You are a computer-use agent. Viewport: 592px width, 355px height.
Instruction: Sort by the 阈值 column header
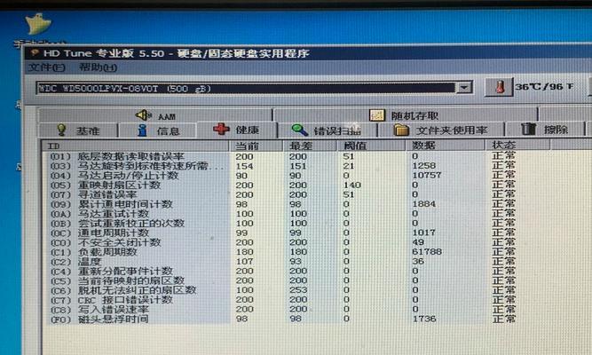pos(371,146)
